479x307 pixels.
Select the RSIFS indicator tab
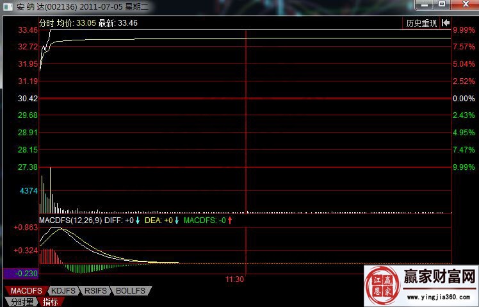click(x=96, y=291)
